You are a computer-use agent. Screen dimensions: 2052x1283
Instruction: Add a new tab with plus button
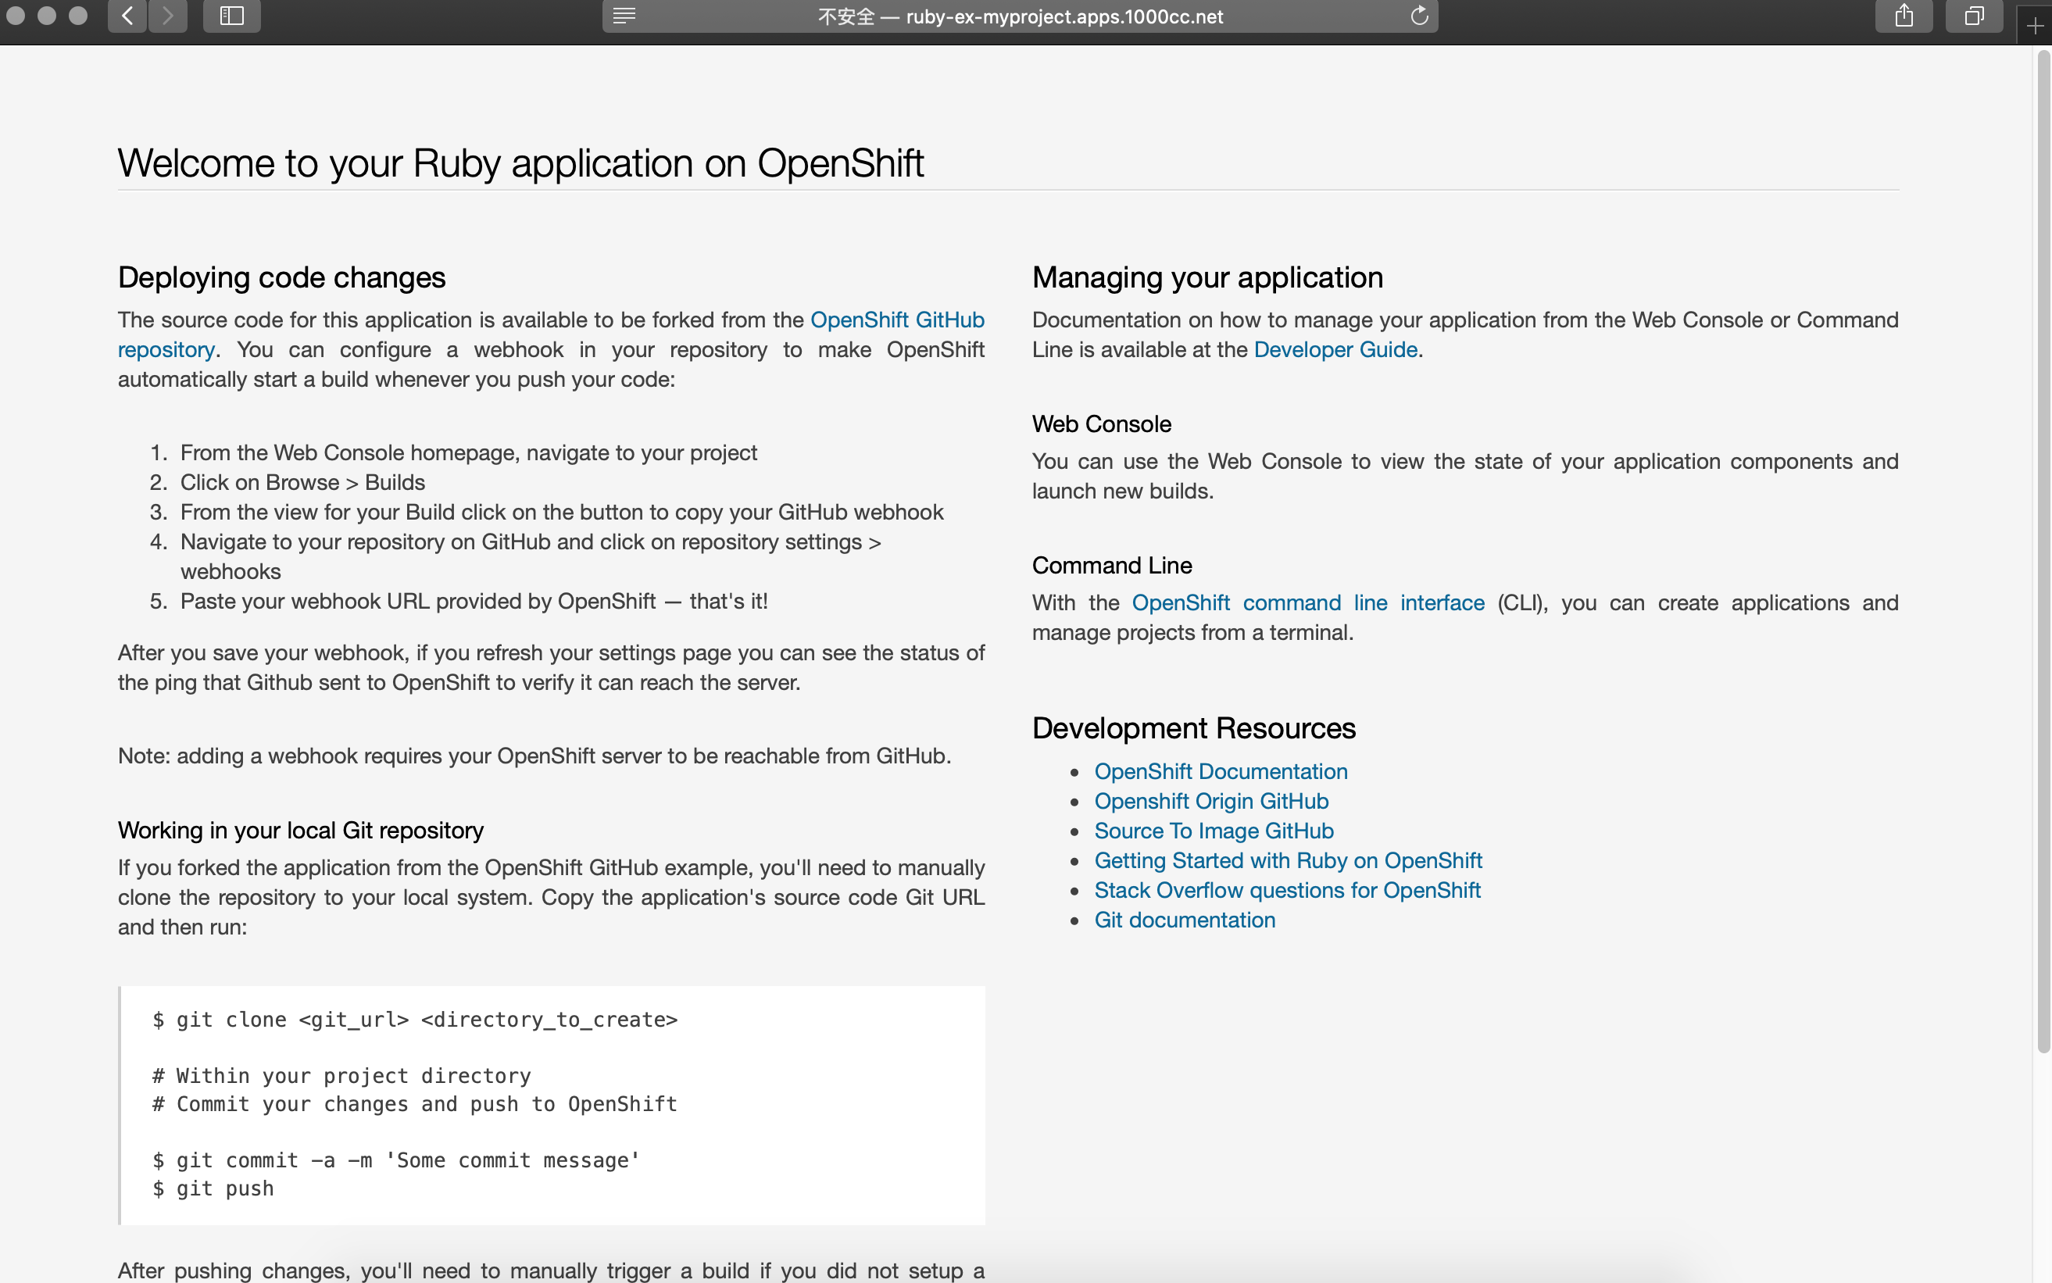(2034, 26)
